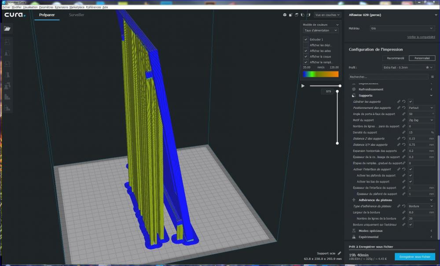Image resolution: width=440 pixels, height=266 pixels.
Task: Click link icon next to Densité du support
Action: [404, 133]
